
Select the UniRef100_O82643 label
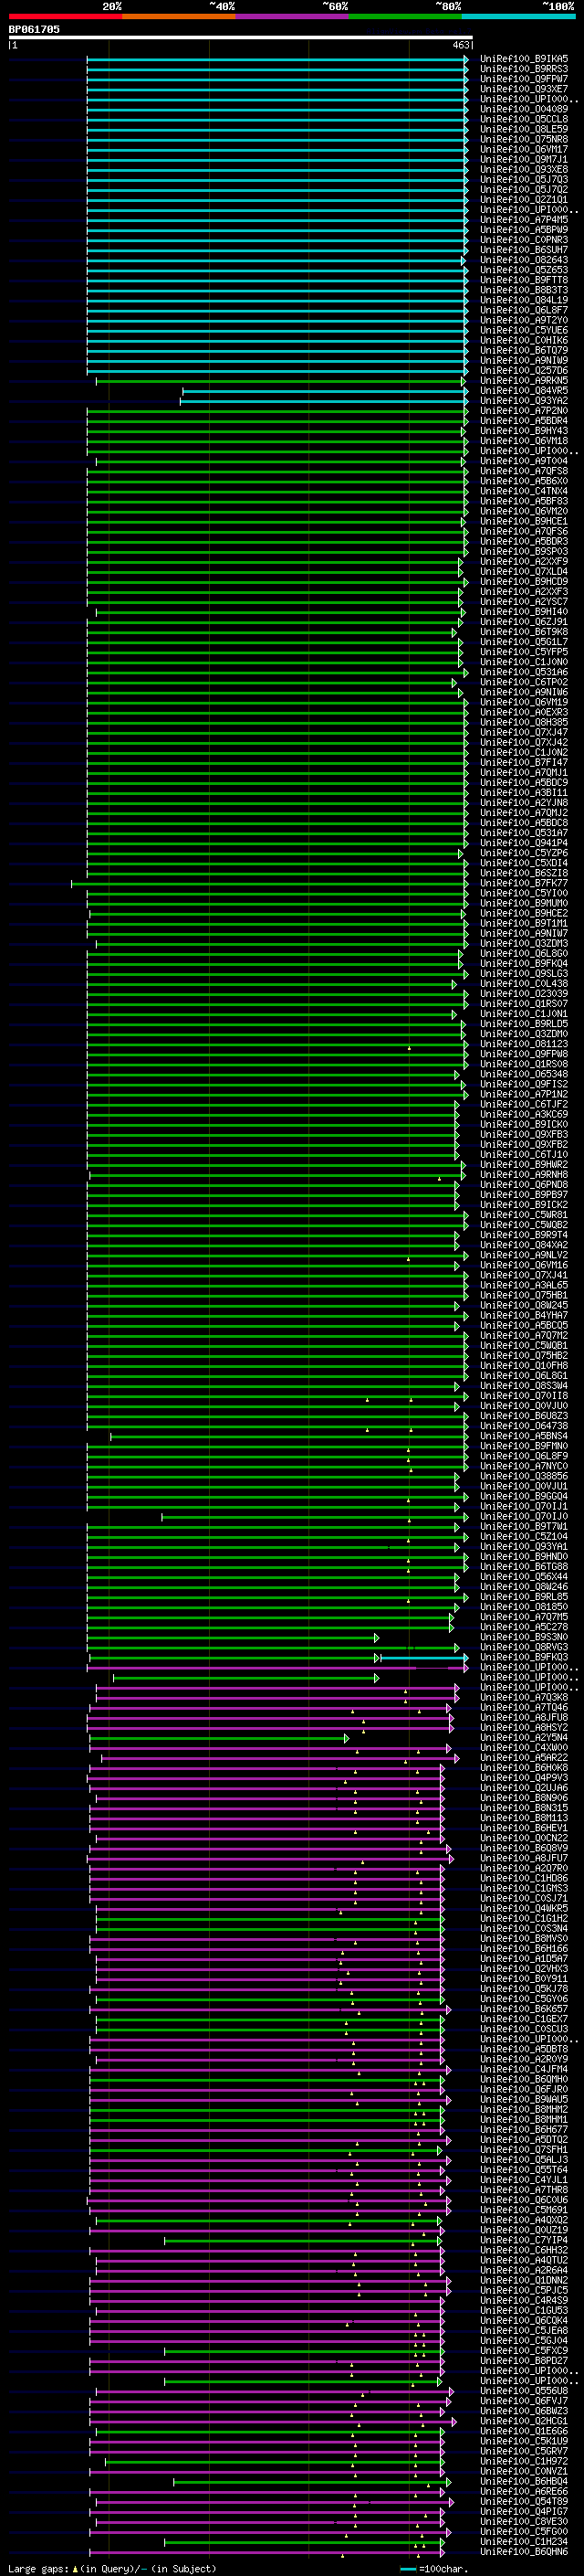pyautogui.click(x=524, y=260)
